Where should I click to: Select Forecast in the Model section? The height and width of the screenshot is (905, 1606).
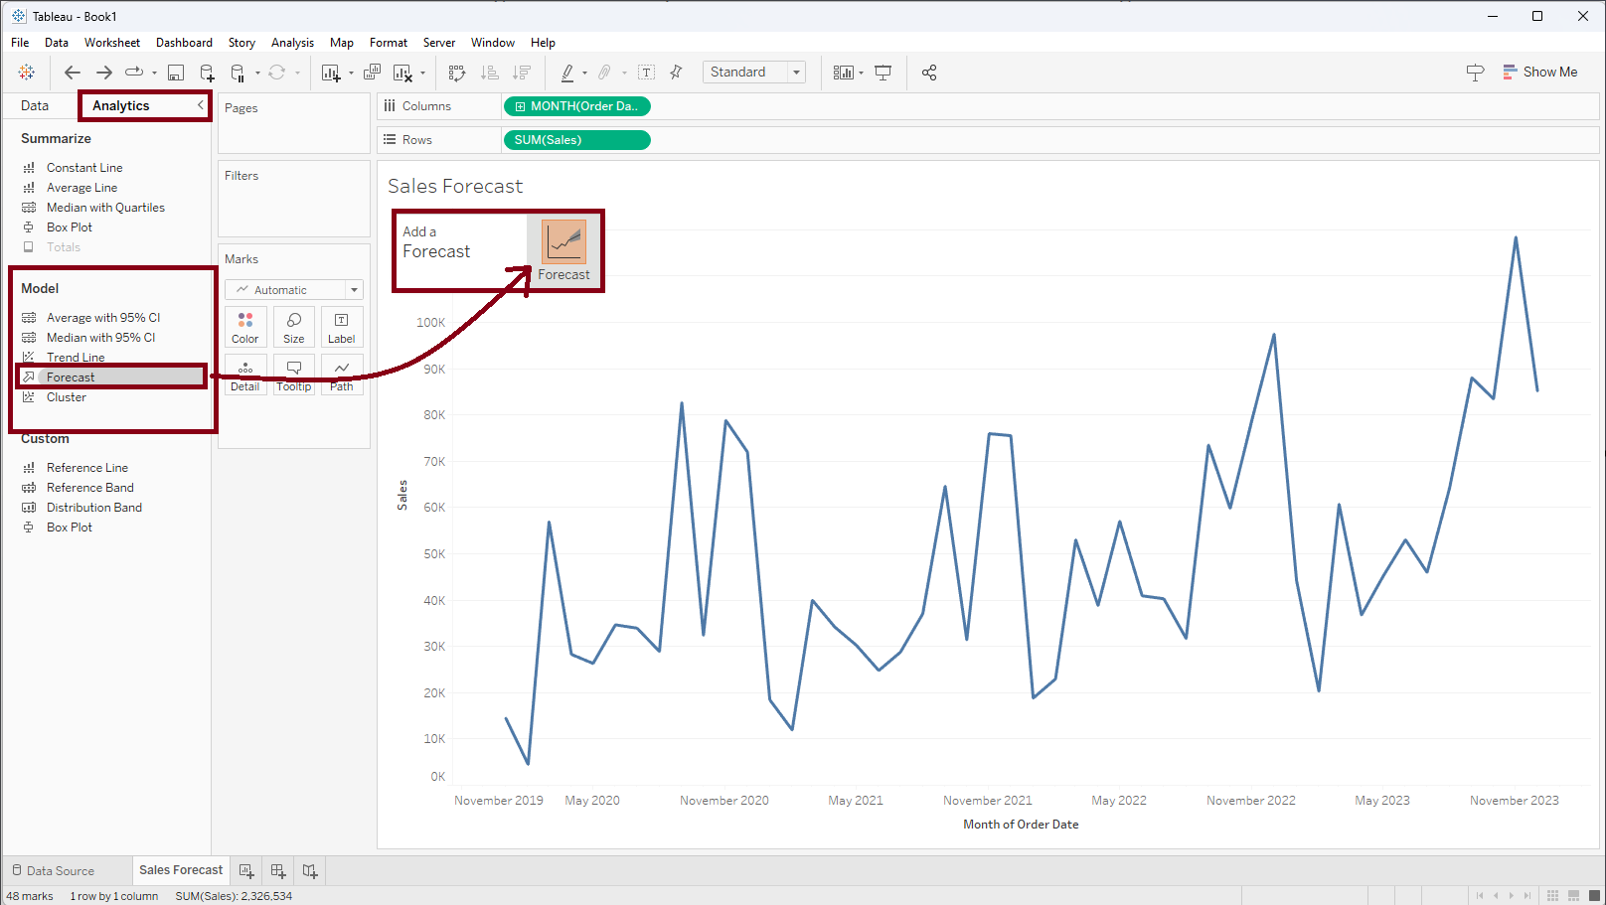71,377
